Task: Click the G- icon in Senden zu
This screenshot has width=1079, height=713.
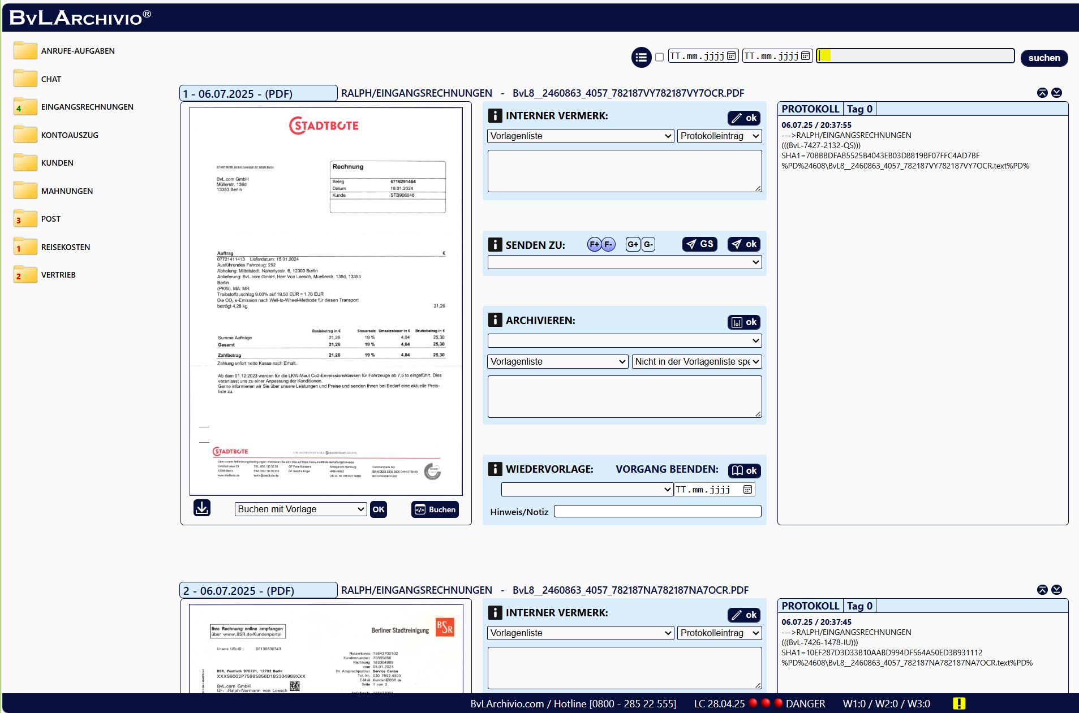Action: 648,244
